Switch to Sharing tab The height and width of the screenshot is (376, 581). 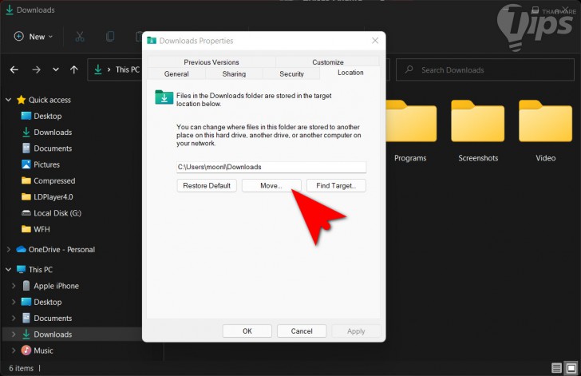234,73
